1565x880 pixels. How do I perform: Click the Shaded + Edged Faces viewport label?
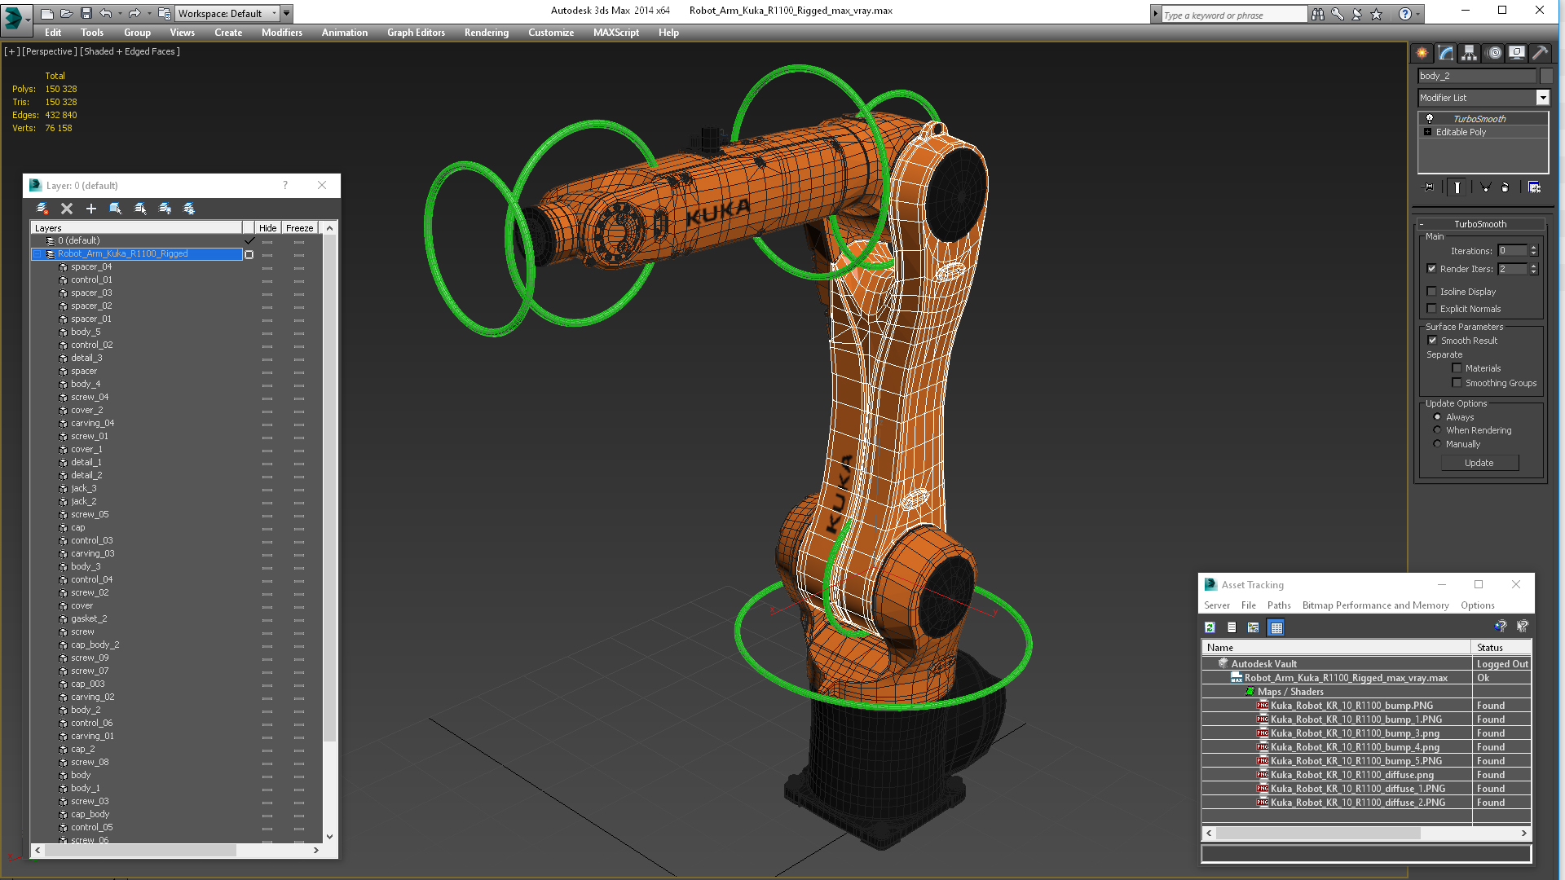(x=130, y=51)
